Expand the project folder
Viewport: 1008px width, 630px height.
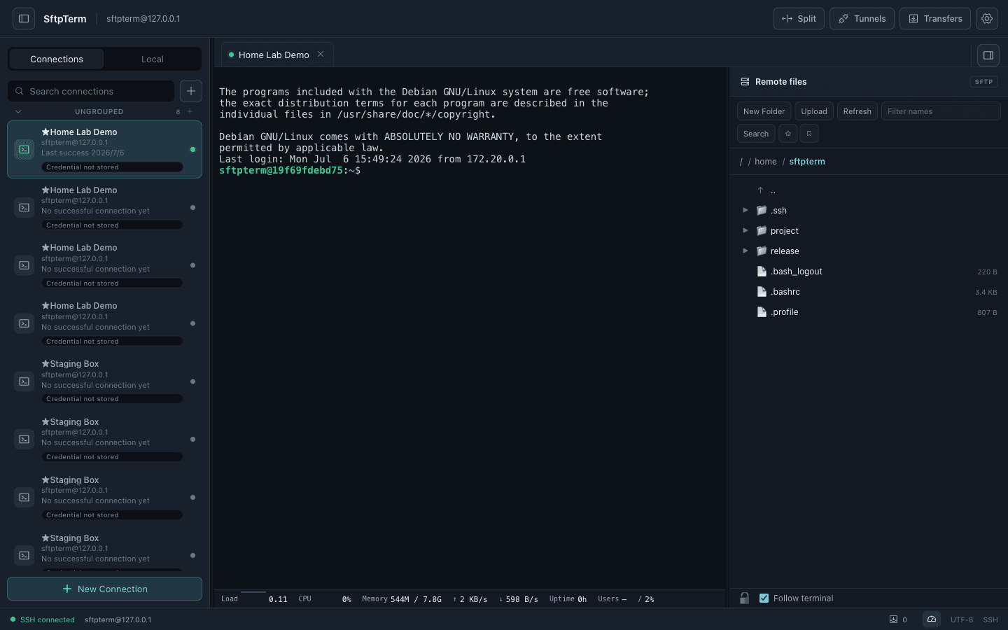click(745, 231)
